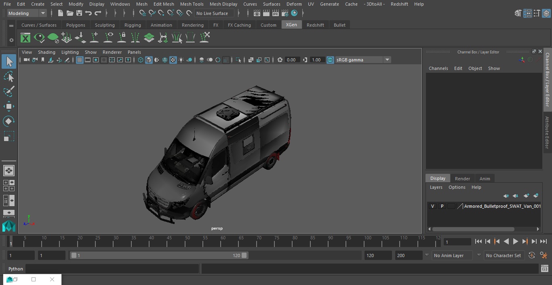Image resolution: width=552 pixels, height=285 pixels.
Task: Click the Python script language button
Action: coord(16,269)
